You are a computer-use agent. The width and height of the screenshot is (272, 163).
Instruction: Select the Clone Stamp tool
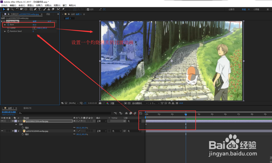click(49, 9)
